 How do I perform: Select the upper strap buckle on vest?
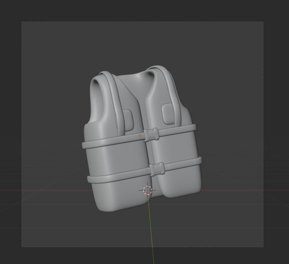[151, 135]
